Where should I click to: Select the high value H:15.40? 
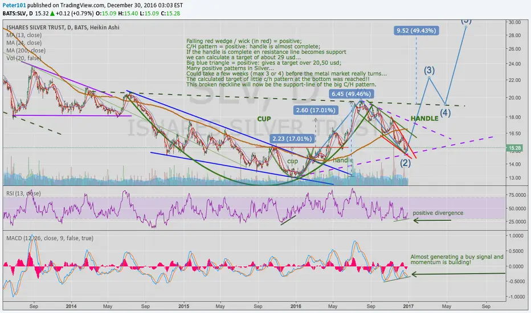pos(127,14)
